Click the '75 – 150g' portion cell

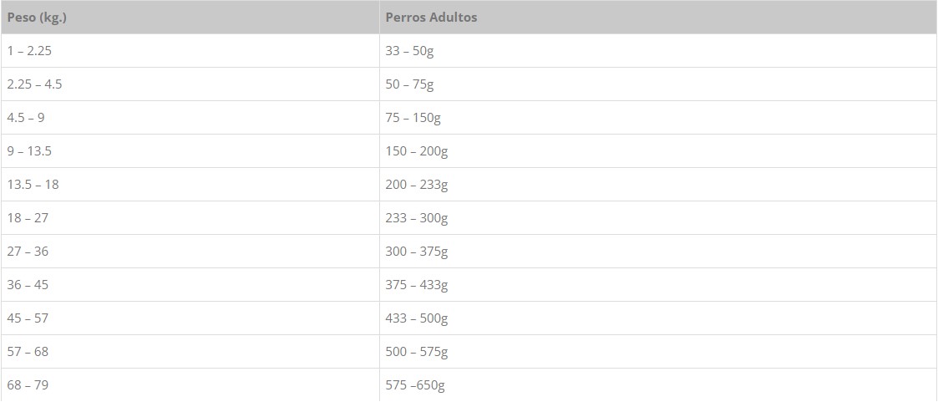tap(413, 118)
